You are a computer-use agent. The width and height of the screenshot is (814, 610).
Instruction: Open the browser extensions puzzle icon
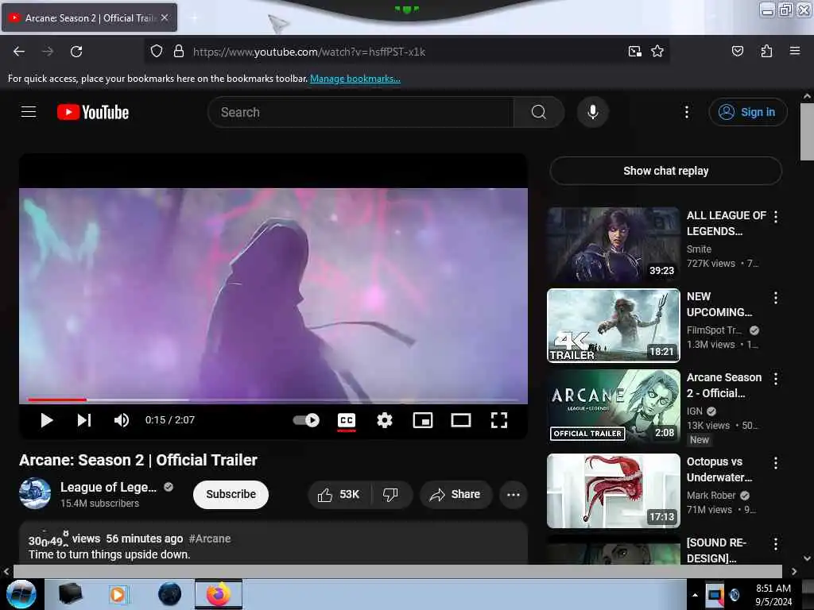coord(766,51)
